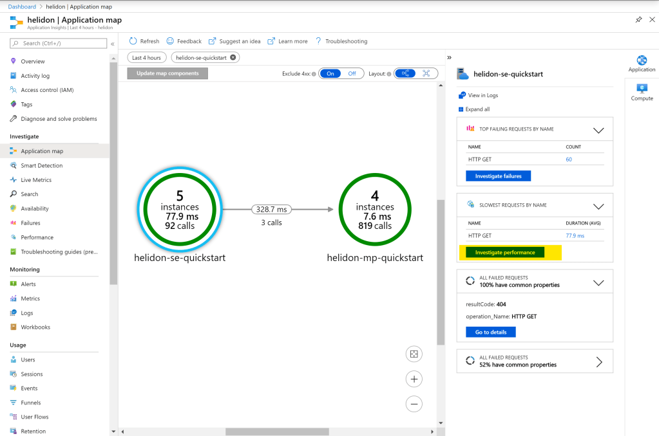This screenshot has height=436, width=659.
Task: Remove the helidon-se-quickstart filter chip
Action: click(233, 57)
